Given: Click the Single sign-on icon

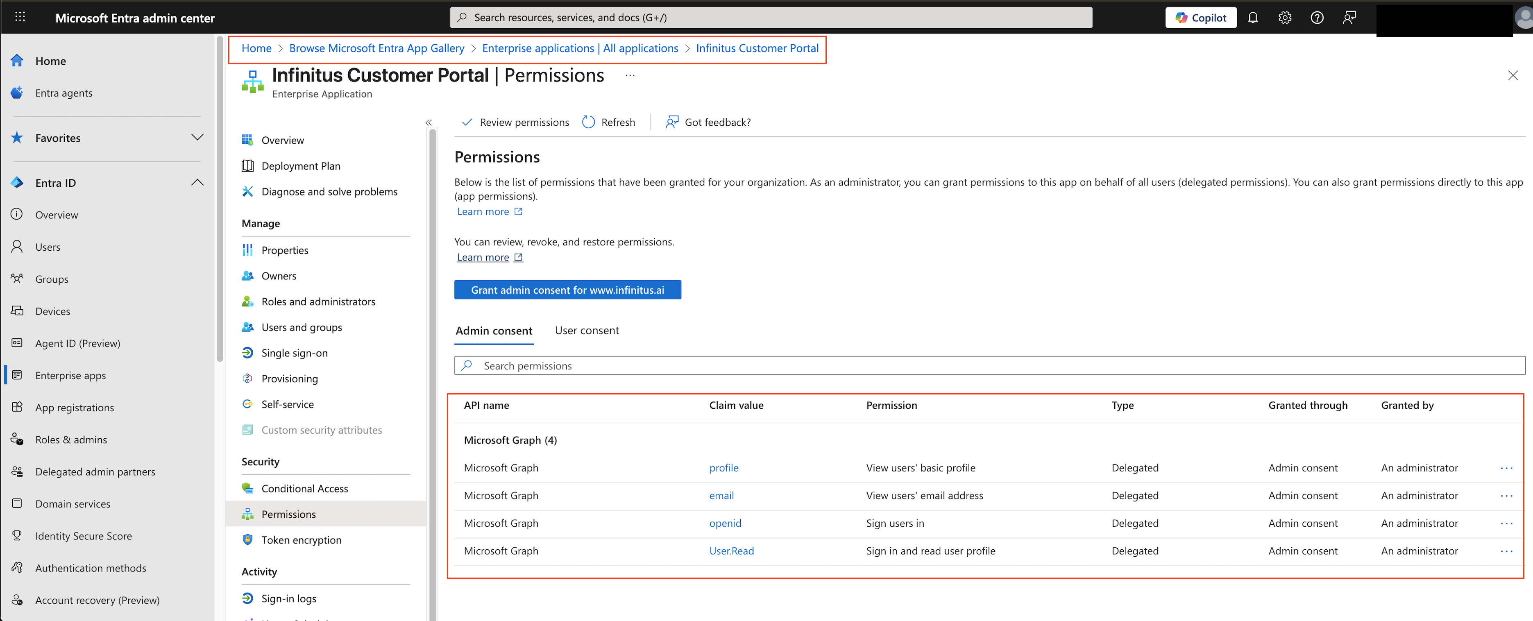Looking at the screenshot, I should coord(247,353).
